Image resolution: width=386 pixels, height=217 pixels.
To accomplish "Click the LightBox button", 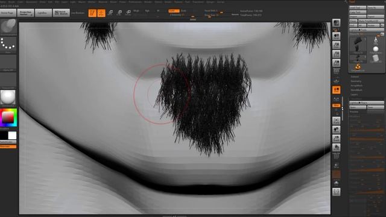I will click(43, 13).
